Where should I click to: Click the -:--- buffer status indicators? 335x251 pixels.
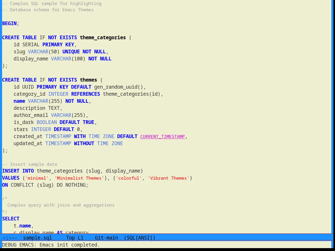(x=10, y=238)
